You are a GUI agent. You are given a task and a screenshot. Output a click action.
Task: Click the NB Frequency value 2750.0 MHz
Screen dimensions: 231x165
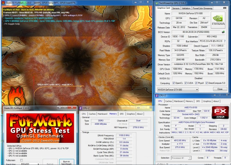tap(138, 127)
